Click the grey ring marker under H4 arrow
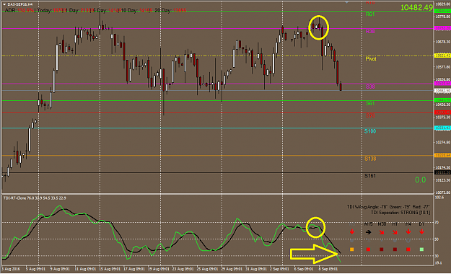 (408, 241)
